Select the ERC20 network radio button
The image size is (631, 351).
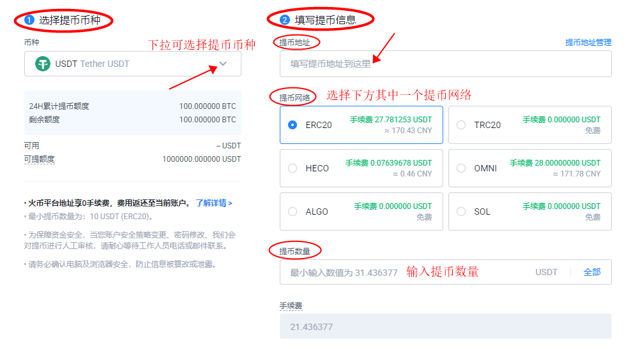(x=293, y=125)
